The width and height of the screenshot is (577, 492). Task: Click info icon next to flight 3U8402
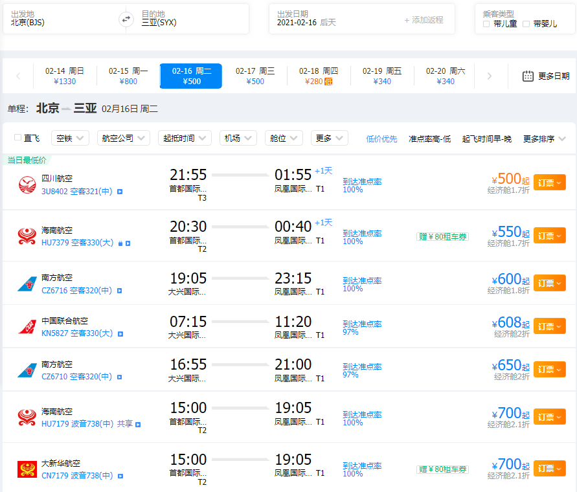click(x=120, y=192)
